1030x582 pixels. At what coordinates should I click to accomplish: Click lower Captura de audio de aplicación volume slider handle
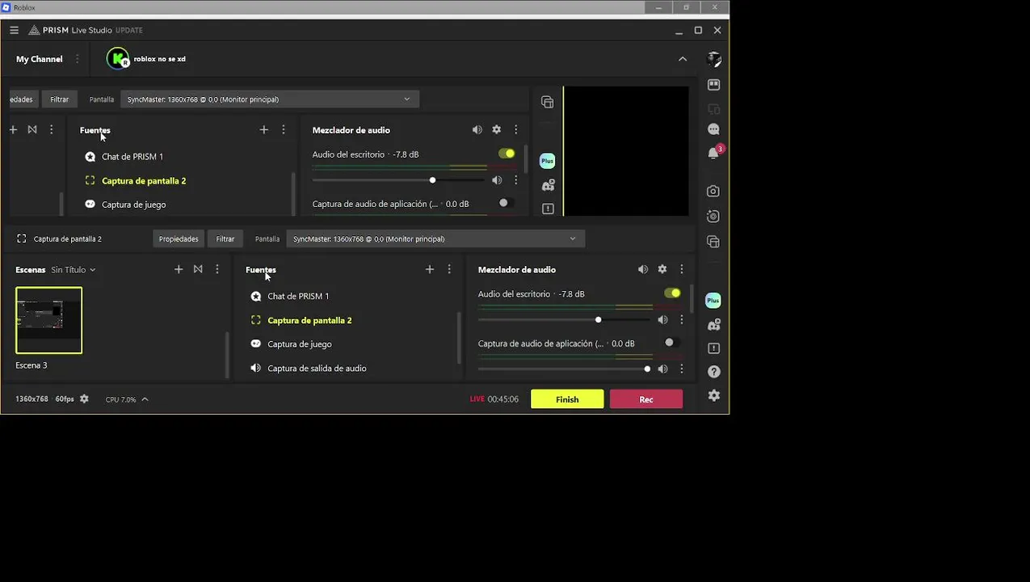(647, 369)
